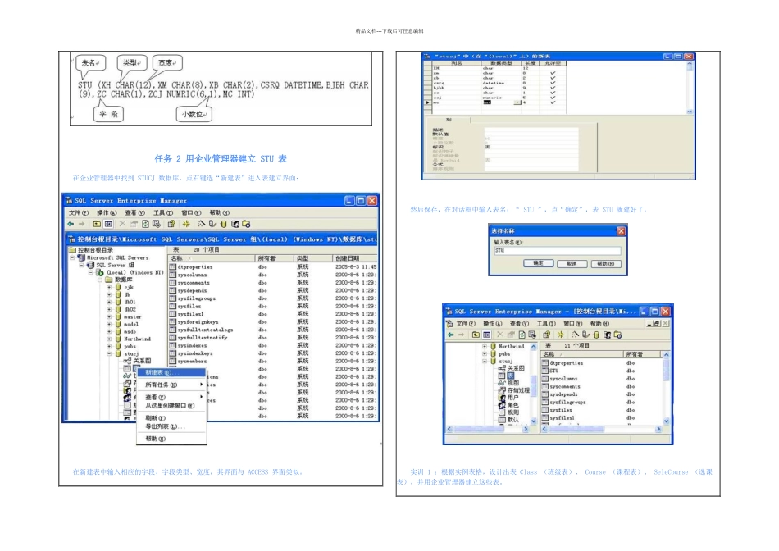The height and width of the screenshot is (551, 779).
Task: Toggle the allow-null checkmark for the last mc row
Action: (553, 102)
